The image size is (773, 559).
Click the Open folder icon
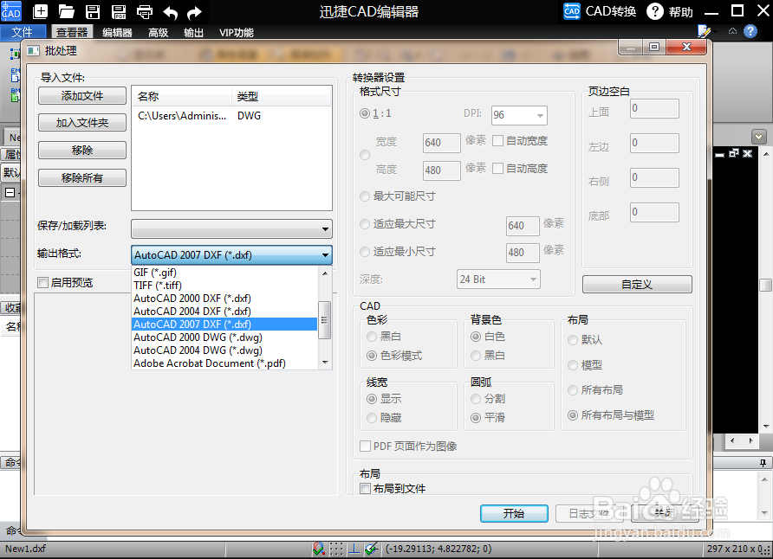coord(66,12)
